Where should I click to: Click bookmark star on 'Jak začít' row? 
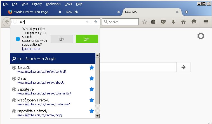point(92,67)
